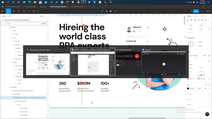
Task: Switch to the Prototype tab
Action: click(x=196, y=16)
